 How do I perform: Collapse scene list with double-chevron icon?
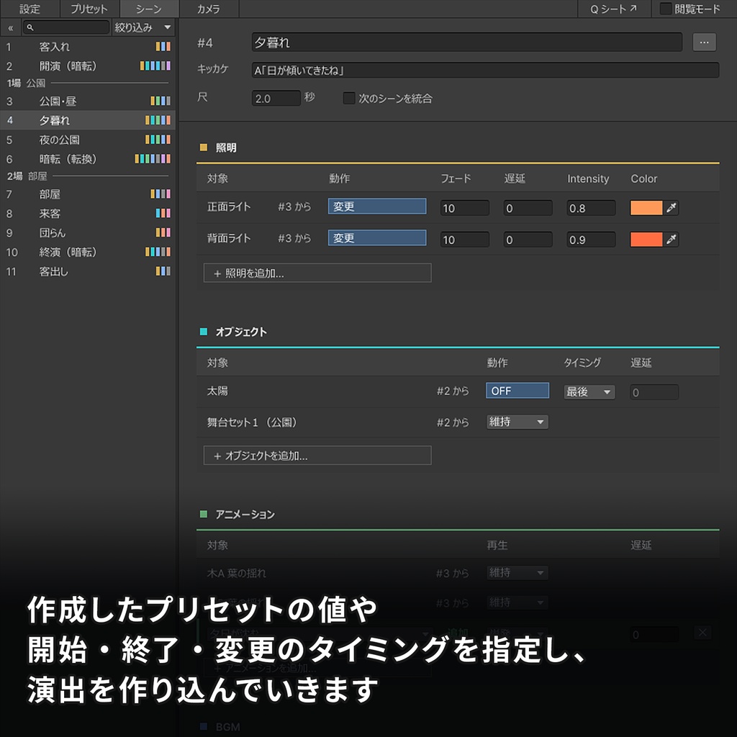tap(10, 28)
